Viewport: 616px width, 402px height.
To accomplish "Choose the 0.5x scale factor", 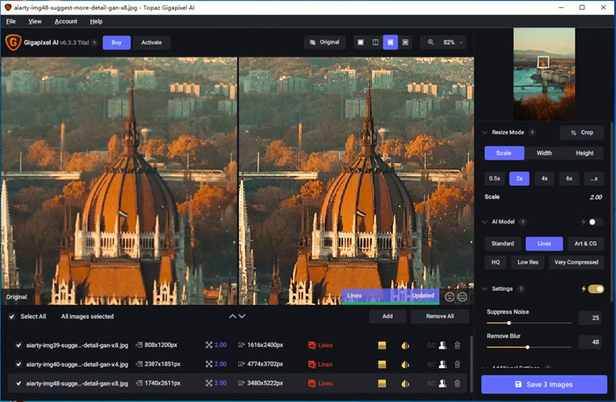I will pyautogui.click(x=494, y=179).
